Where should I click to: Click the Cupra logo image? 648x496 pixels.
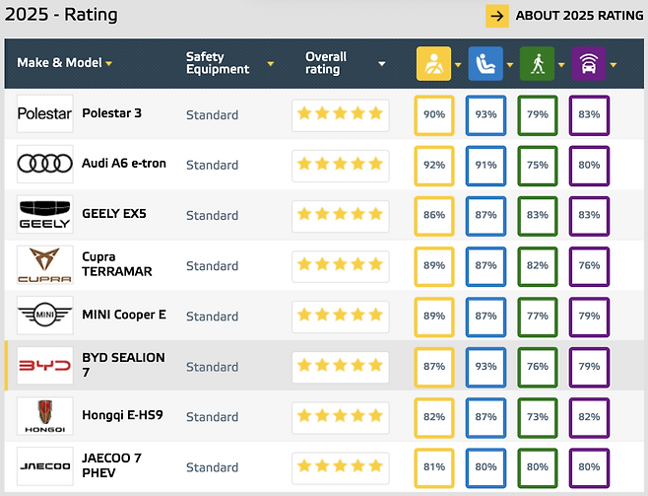(45, 264)
